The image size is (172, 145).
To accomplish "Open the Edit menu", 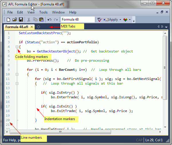I will tap(20, 12).
